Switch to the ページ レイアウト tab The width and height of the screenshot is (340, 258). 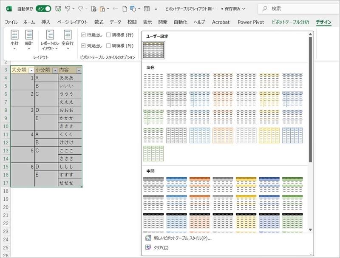(x=72, y=22)
